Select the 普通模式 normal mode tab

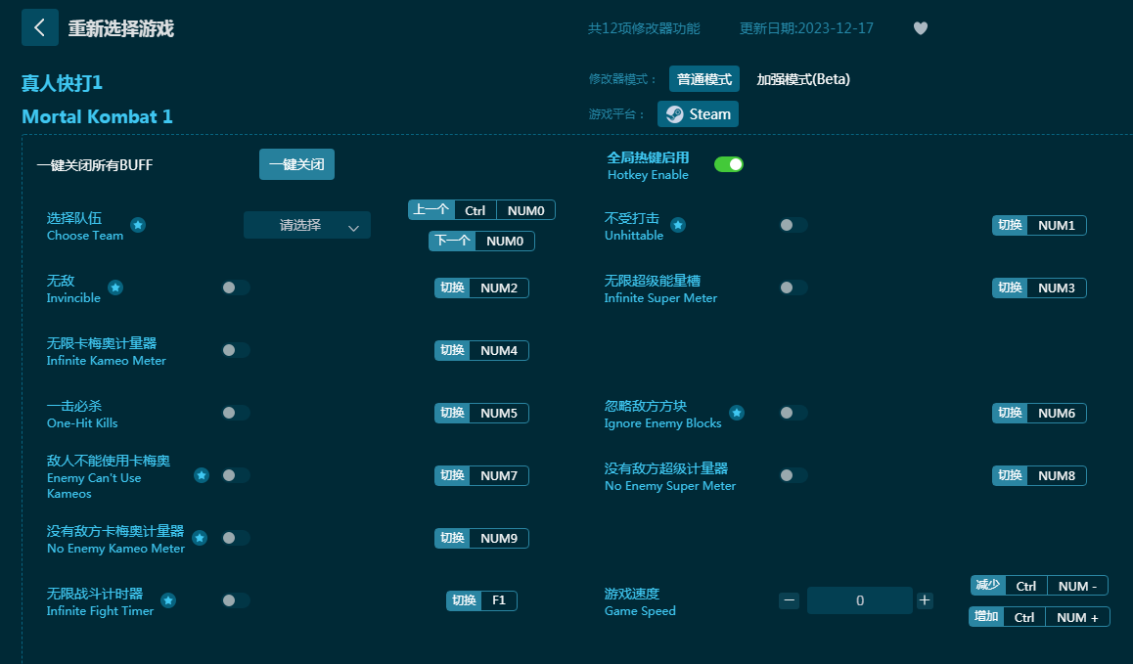704,79
